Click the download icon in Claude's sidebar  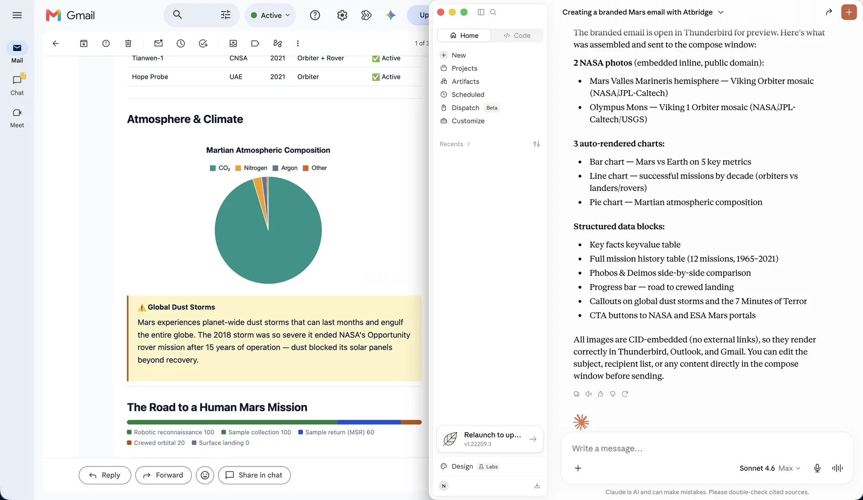[537, 486]
